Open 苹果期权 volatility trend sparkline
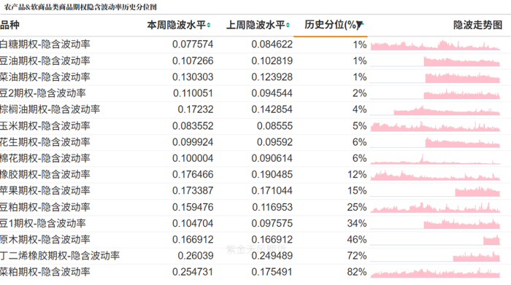The image size is (511, 285). [435, 191]
